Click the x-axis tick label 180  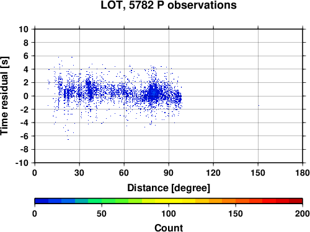tap(303, 173)
